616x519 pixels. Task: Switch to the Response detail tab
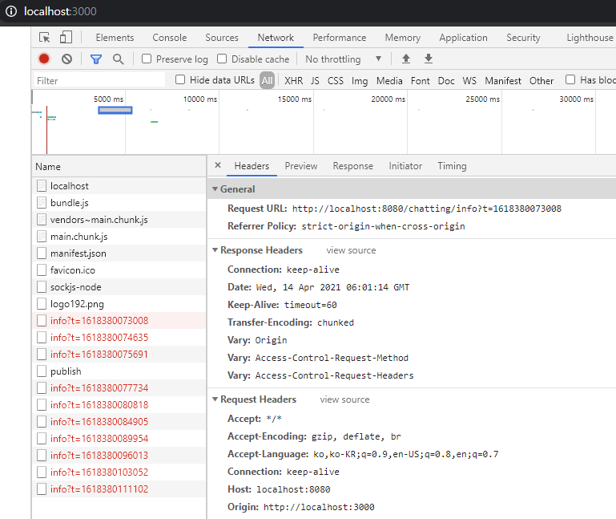[x=352, y=166]
